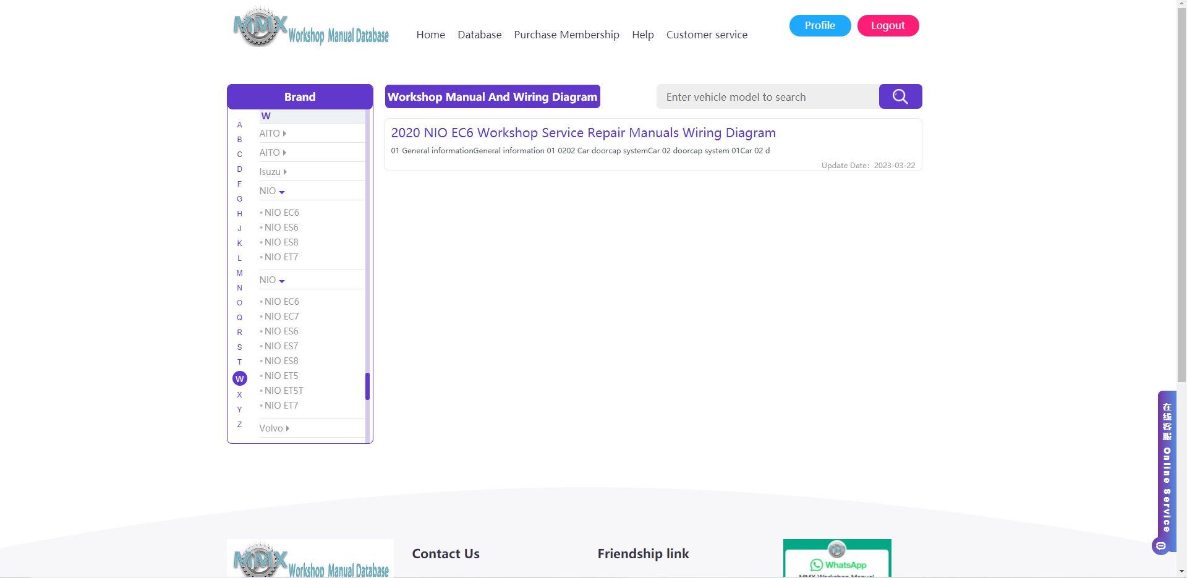Click the MMX Workshop Manual Database header logo
The width and height of the screenshot is (1187, 578).
[311, 27]
